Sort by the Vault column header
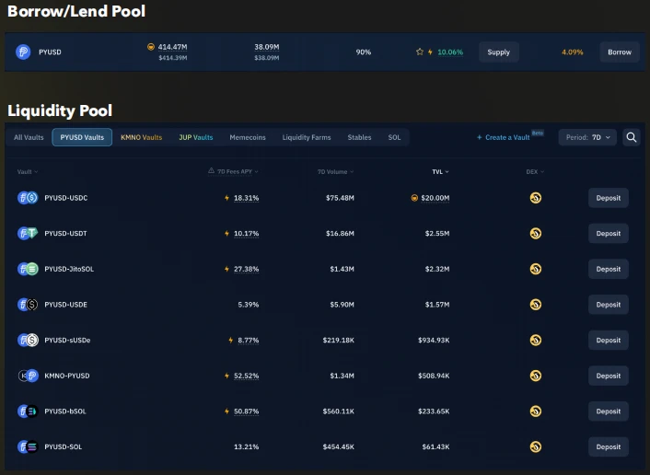The height and width of the screenshot is (475, 650). [x=28, y=171]
